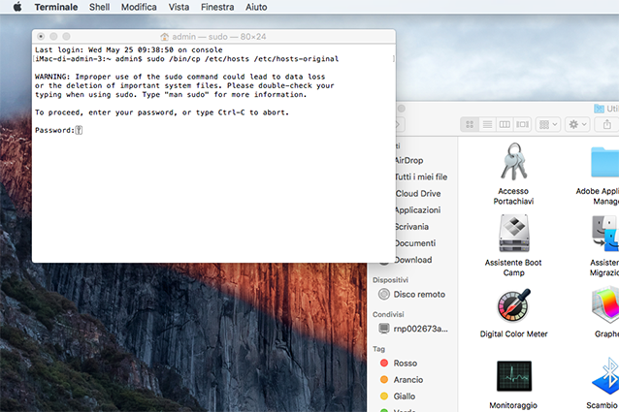The height and width of the screenshot is (412, 619).
Task: Click the Password key cursor field in Terminal
Action: pyautogui.click(x=79, y=130)
